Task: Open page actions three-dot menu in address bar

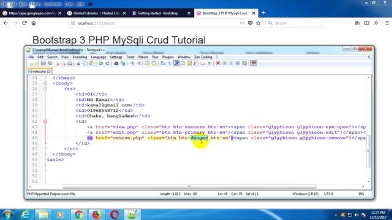Action: coord(242,23)
